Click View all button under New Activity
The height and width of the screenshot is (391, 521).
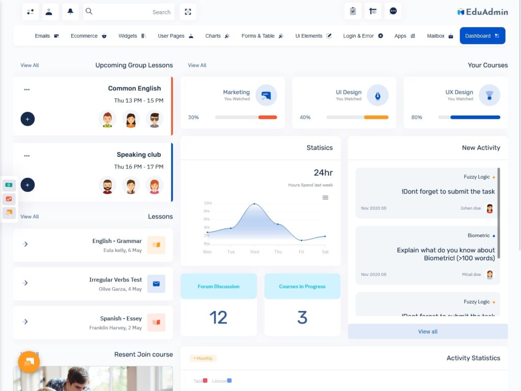pyautogui.click(x=427, y=331)
